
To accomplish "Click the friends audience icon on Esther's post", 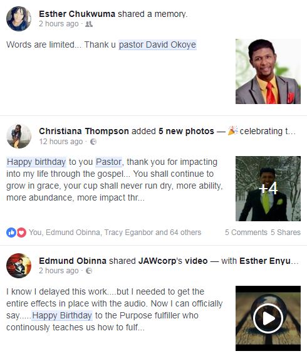I will (89, 24).
